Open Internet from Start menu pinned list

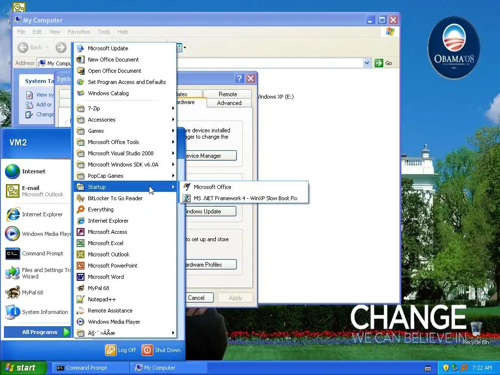pyautogui.click(x=37, y=171)
